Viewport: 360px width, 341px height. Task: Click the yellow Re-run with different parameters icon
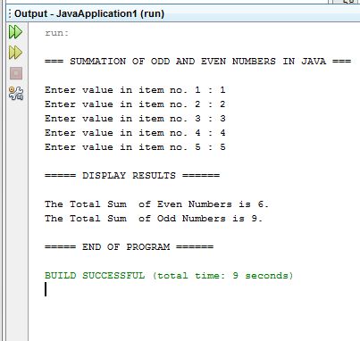click(x=15, y=53)
